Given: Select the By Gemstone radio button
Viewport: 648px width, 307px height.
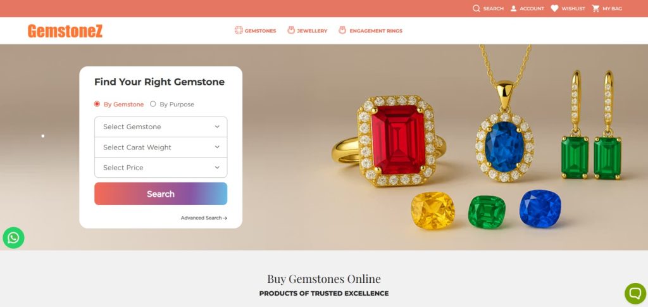Looking at the screenshot, I should [97, 104].
